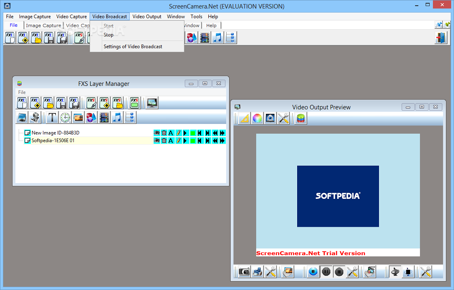Viewport: 454px width, 290px height.
Task: Open the Window menu in menu bar
Action: pyautogui.click(x=176, y=17)
